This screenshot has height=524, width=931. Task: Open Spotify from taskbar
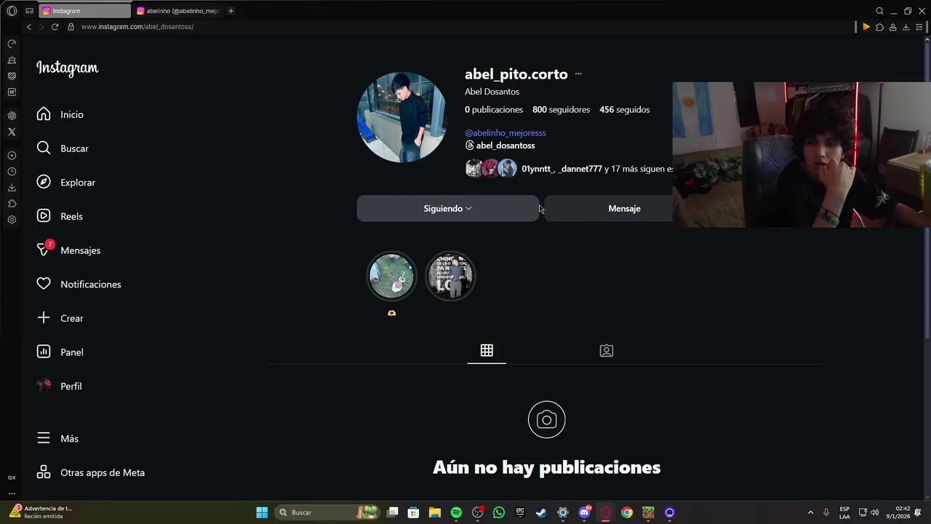(456, 512)
